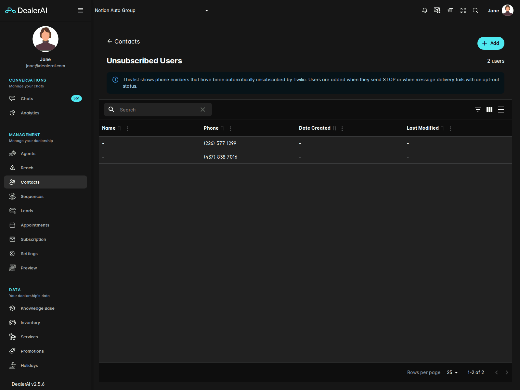The image size is (520, 390).
Task: Collapse the sidebar with hamburger icon
Action: coord(81,10)
